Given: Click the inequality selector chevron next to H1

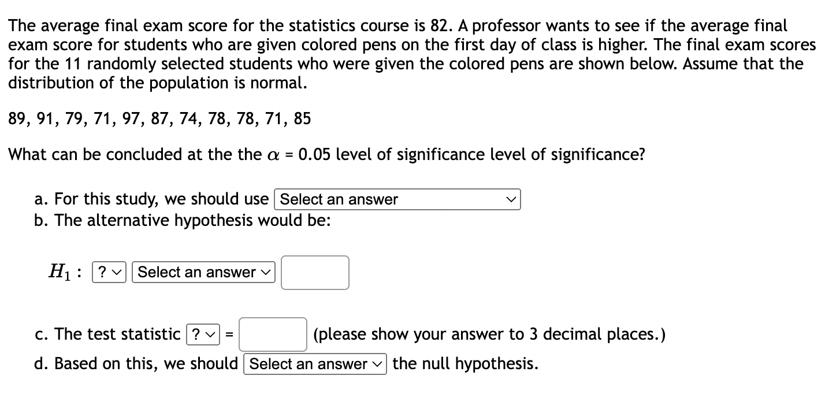Looking at the screenshot, I should coord(265,272).
